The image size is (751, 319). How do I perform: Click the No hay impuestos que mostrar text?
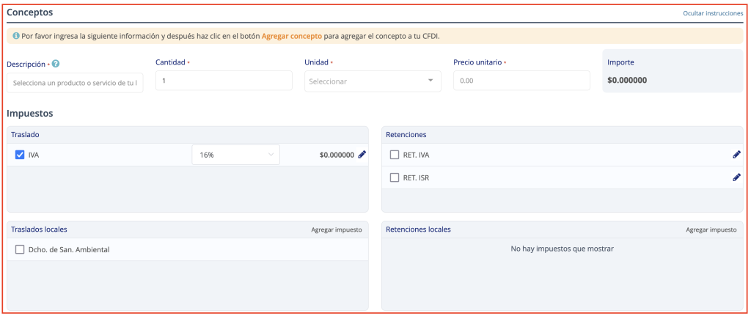[563, 249]
